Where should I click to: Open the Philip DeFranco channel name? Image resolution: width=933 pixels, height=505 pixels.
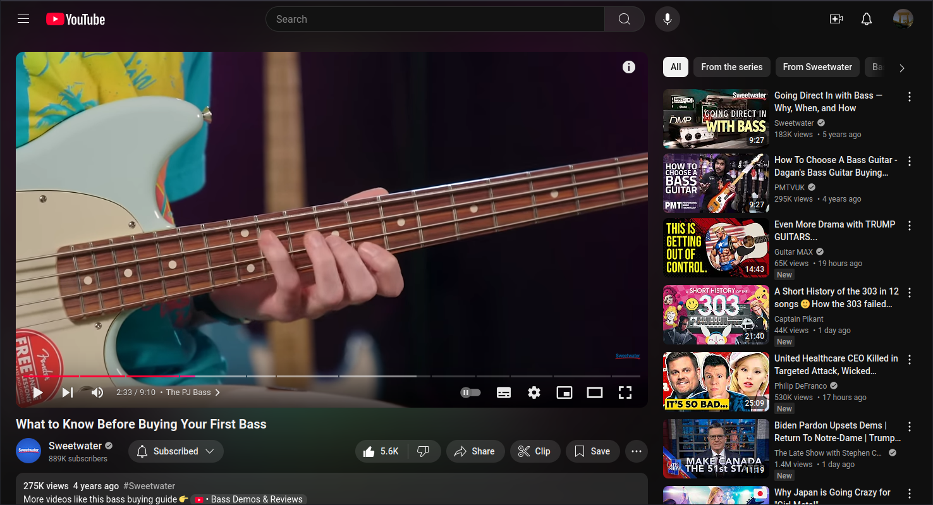[801, 386]
